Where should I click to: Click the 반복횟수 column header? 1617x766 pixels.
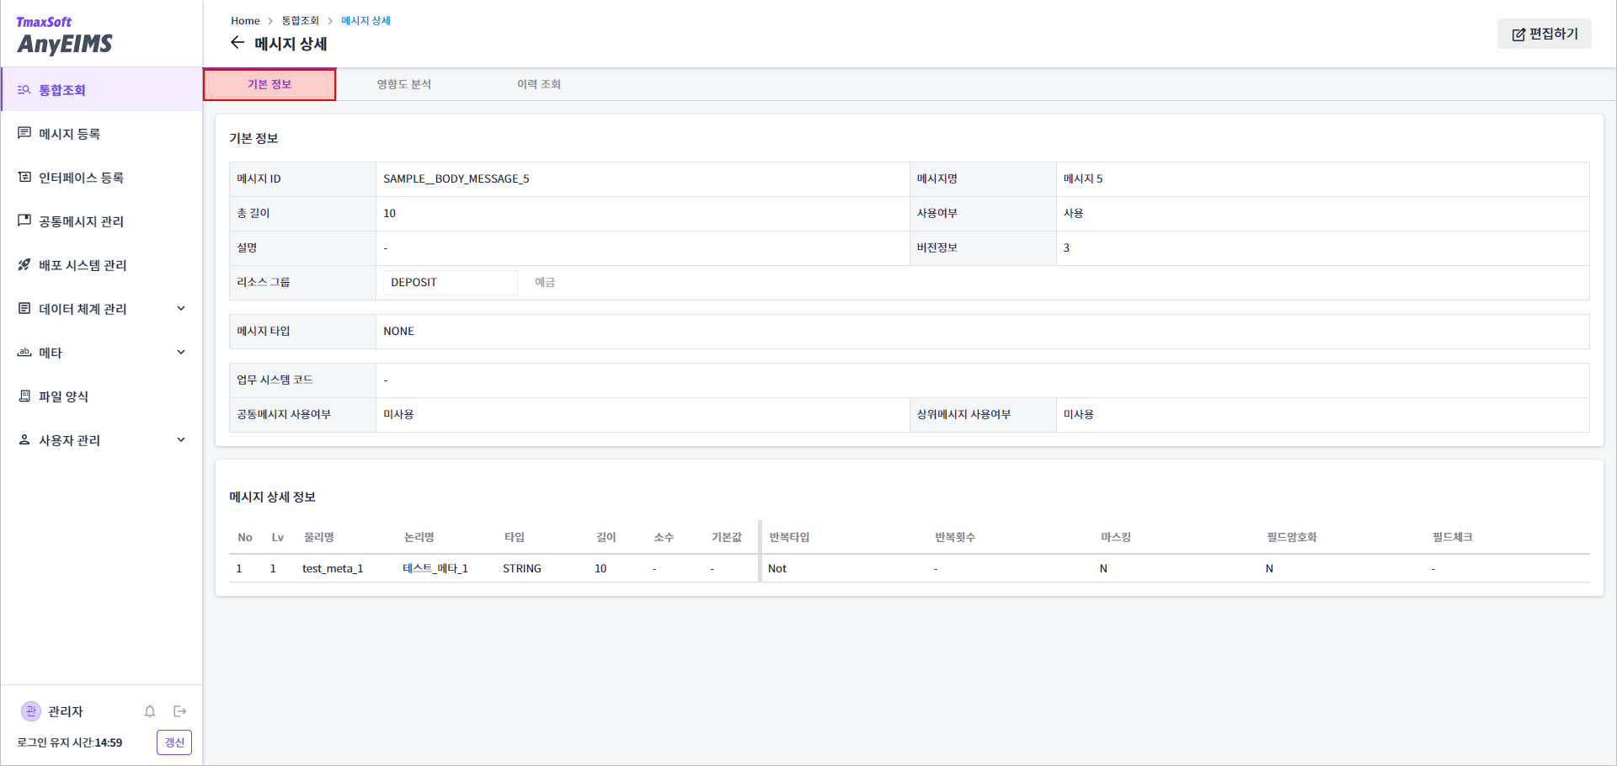pos(955,537)
